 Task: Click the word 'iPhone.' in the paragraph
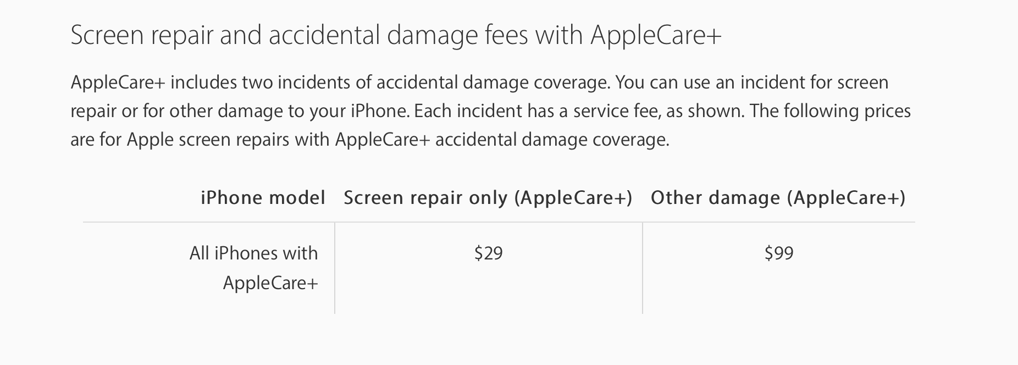click(380, 111)
